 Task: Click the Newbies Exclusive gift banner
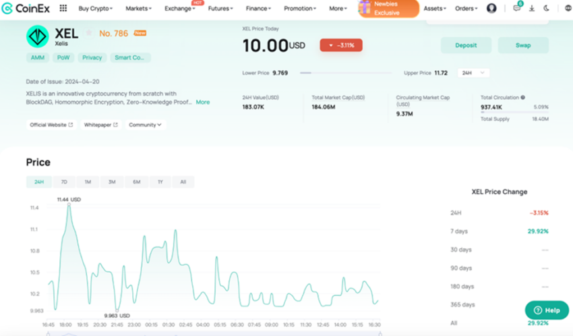[388, 8]
